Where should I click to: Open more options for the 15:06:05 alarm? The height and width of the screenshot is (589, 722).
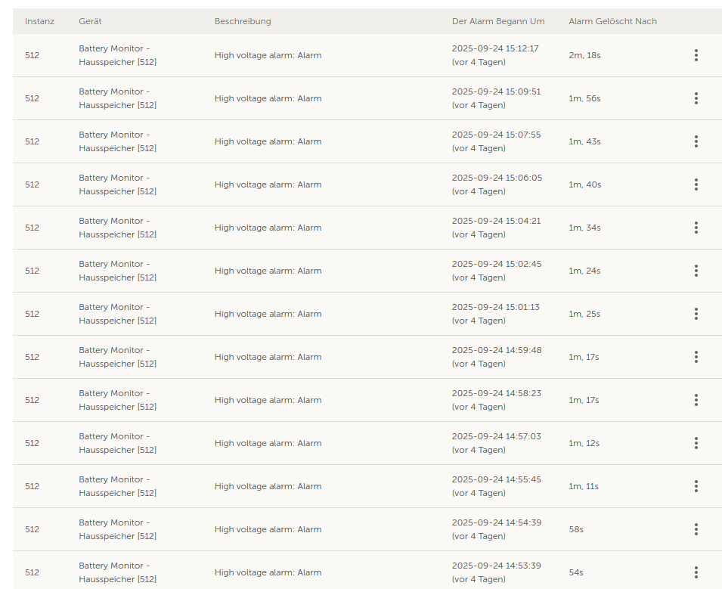(x=696, y=184)
